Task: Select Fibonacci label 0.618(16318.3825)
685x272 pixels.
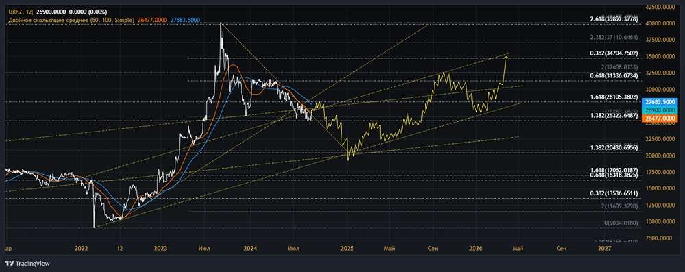Action: [614, 175]
